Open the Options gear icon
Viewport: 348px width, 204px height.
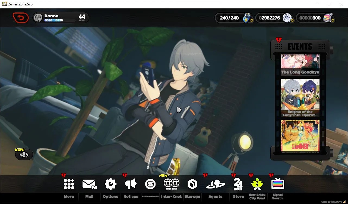110,184
